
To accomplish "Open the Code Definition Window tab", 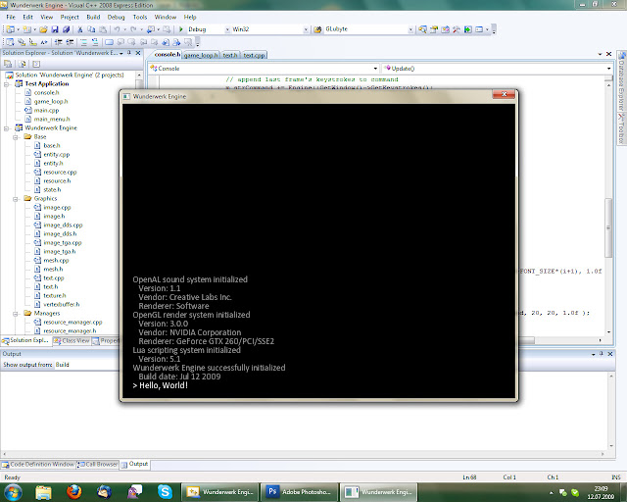I will click(x=38, y=465).
